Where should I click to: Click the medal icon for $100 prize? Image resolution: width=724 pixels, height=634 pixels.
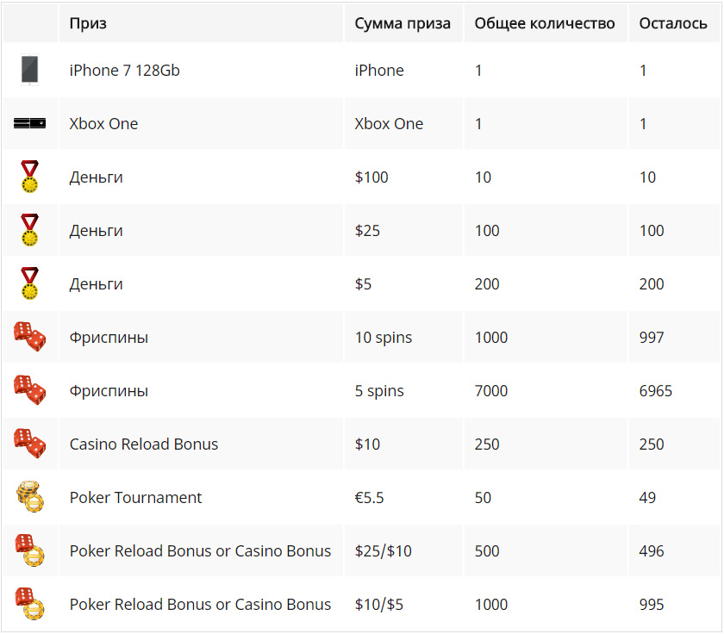(30, 177)
